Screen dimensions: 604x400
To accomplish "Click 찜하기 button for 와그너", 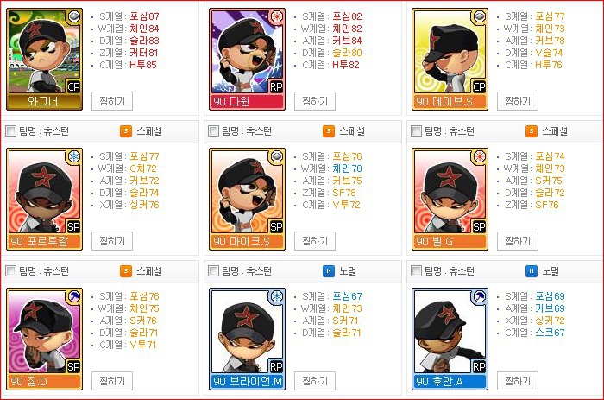I will [x=112, y=101].
